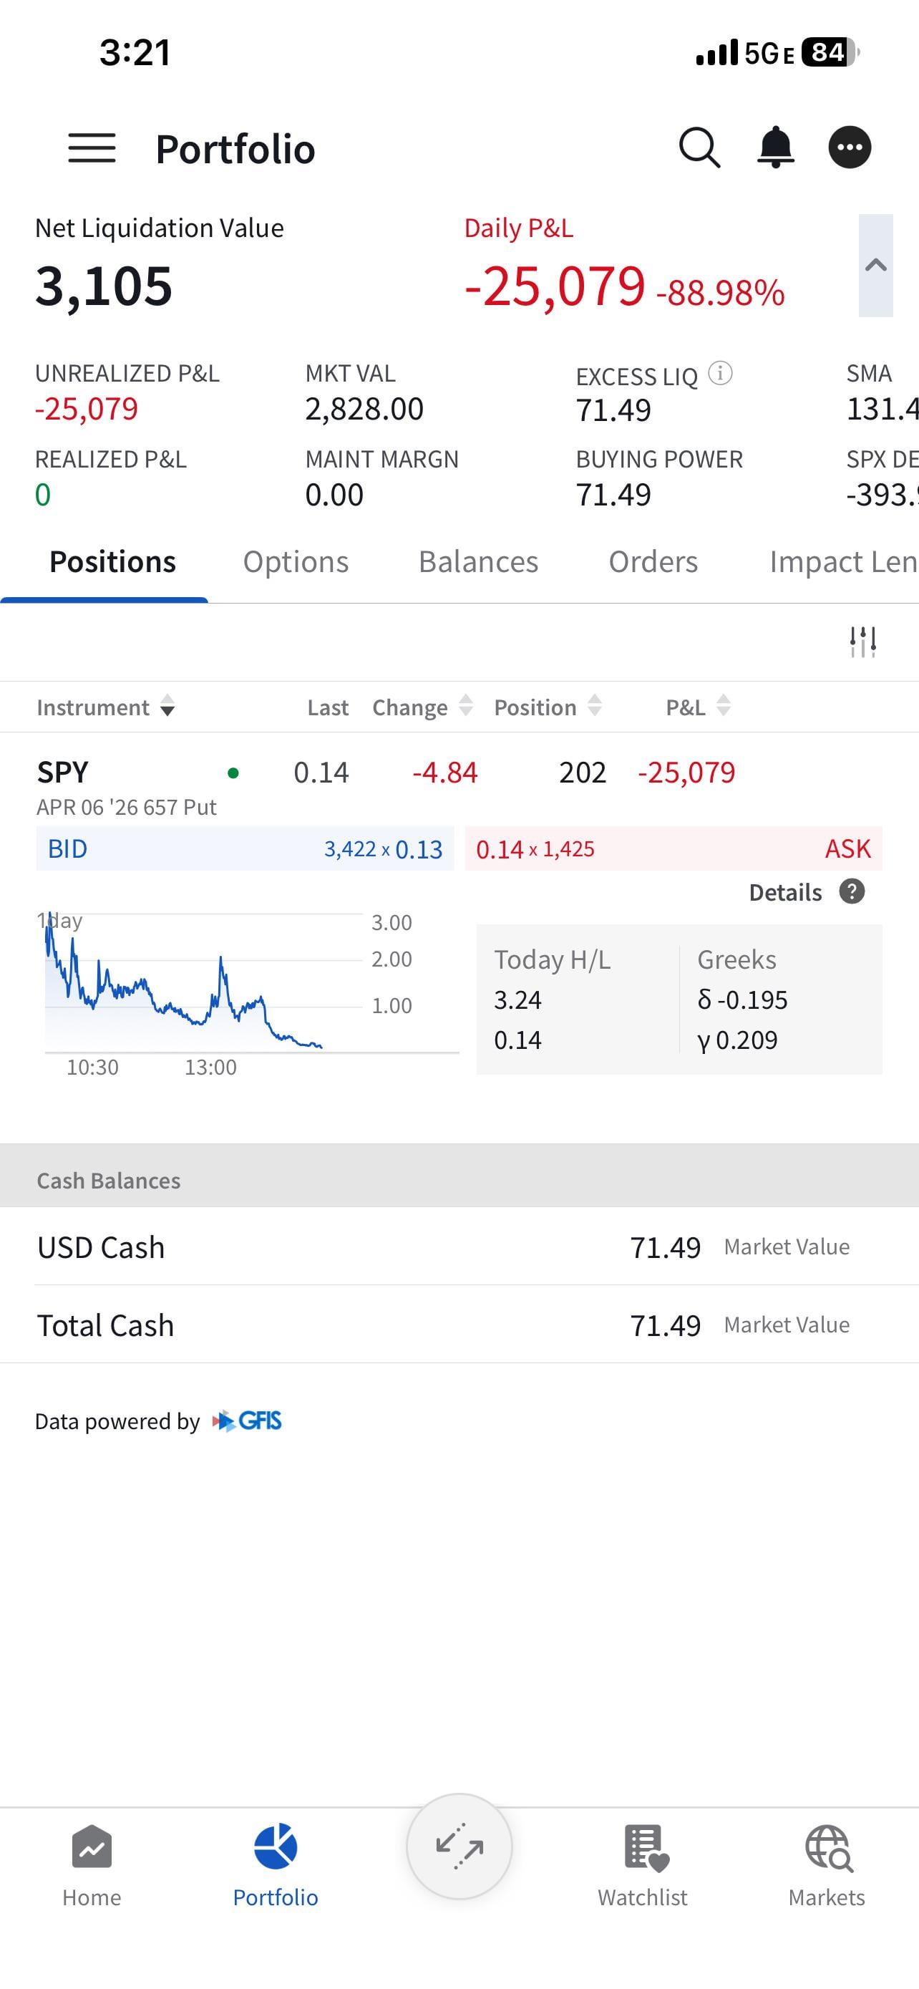Open the positions column settings sliders
This screenshot has width=919, height=1989.
(x=862, y=642)
